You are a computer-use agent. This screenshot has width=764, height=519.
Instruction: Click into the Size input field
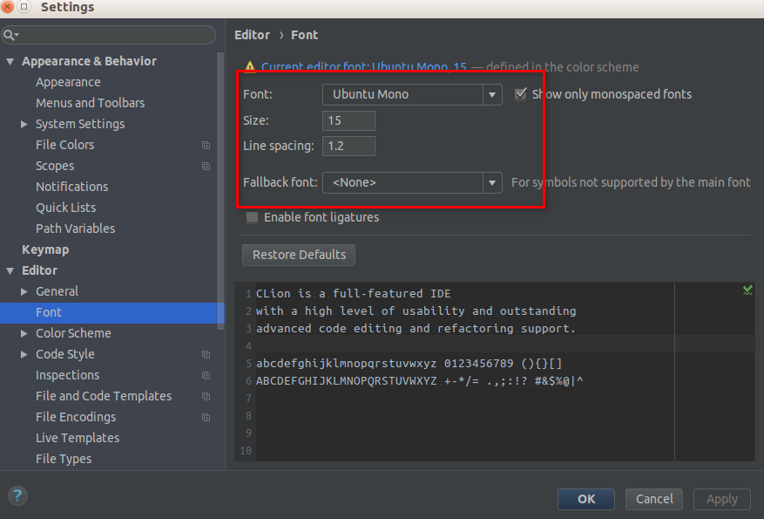[x=348, y=120]
